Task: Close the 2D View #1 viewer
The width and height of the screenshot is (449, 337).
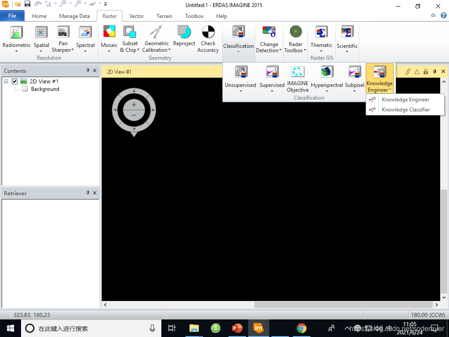Action: tap(443, 72)
